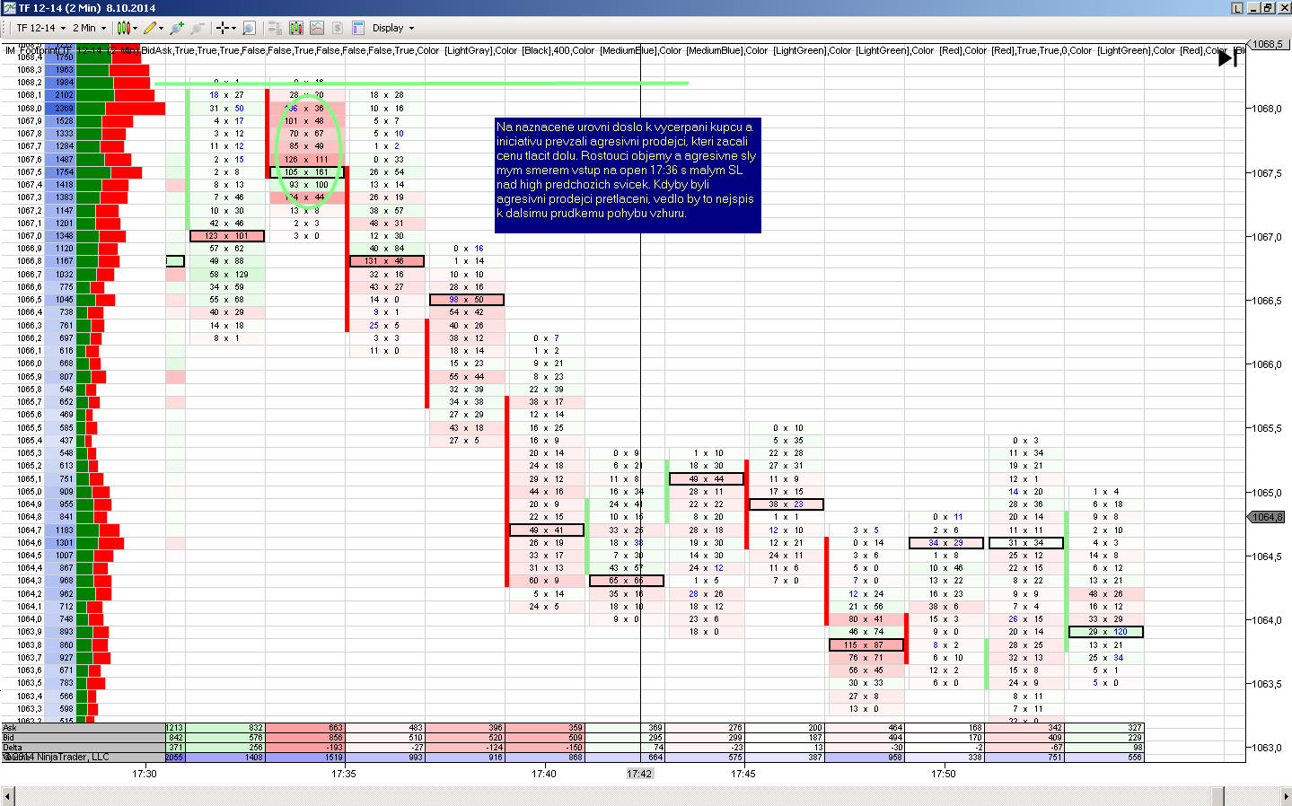Viewport: 1292px width, 806px height.
Task: Open the Indicators line chart icon
Action: [x=317, y=28]
